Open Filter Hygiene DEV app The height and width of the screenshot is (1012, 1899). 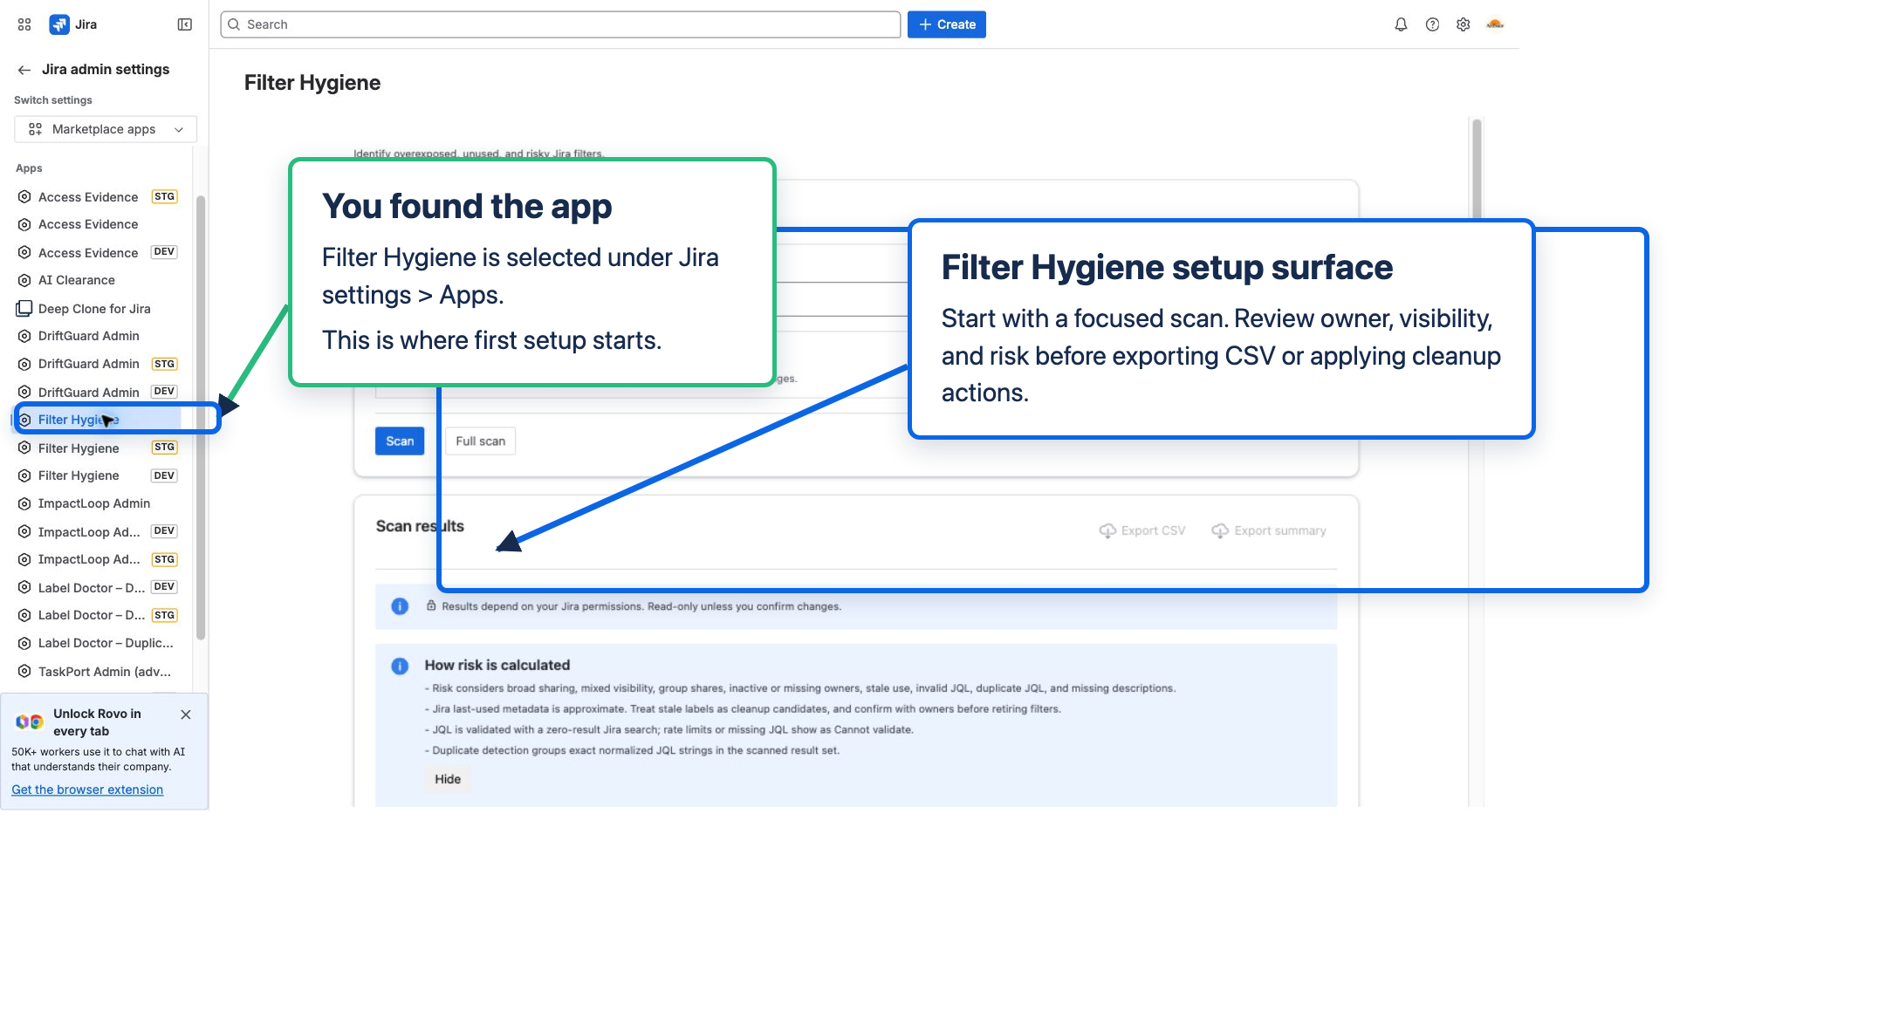click(98, 475)
